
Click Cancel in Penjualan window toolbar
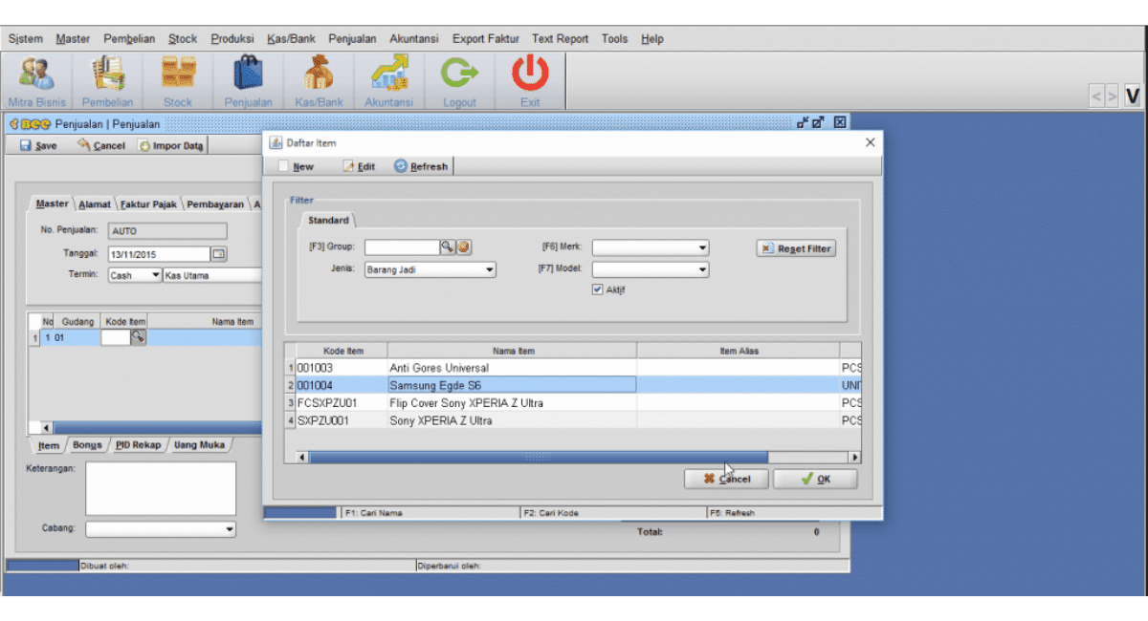pyautogui.click(x=101, y=146)
